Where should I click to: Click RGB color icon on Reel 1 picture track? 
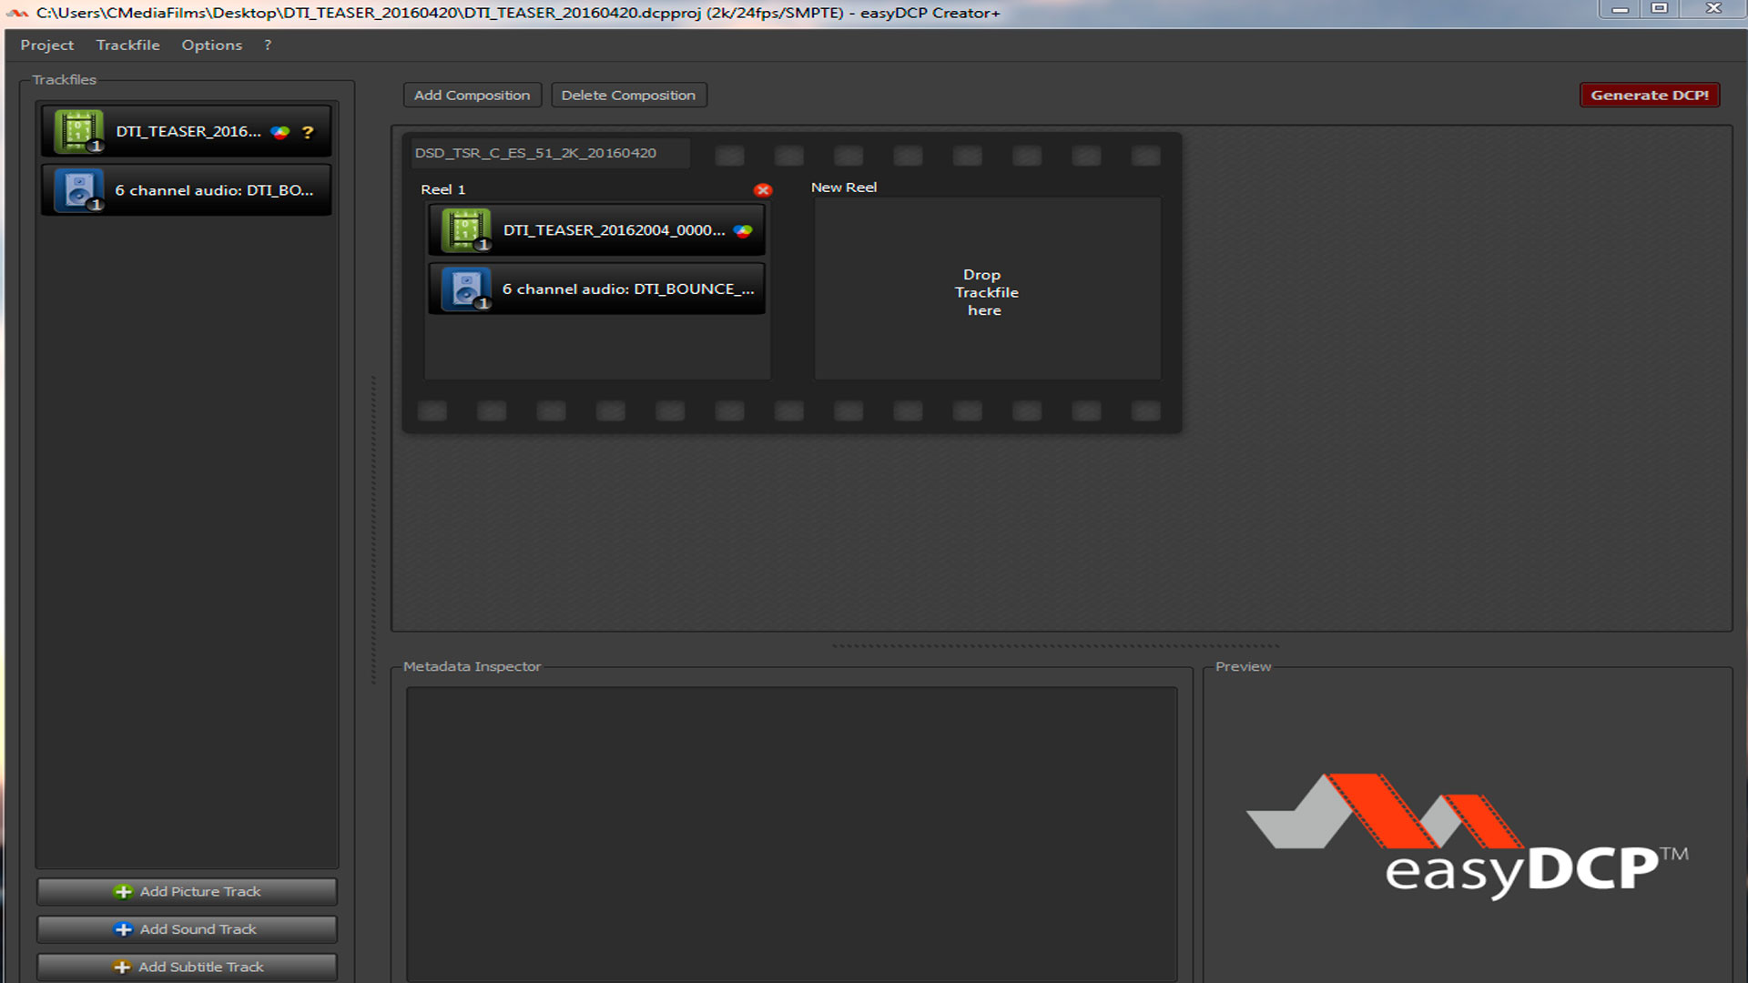pos(743,231)
